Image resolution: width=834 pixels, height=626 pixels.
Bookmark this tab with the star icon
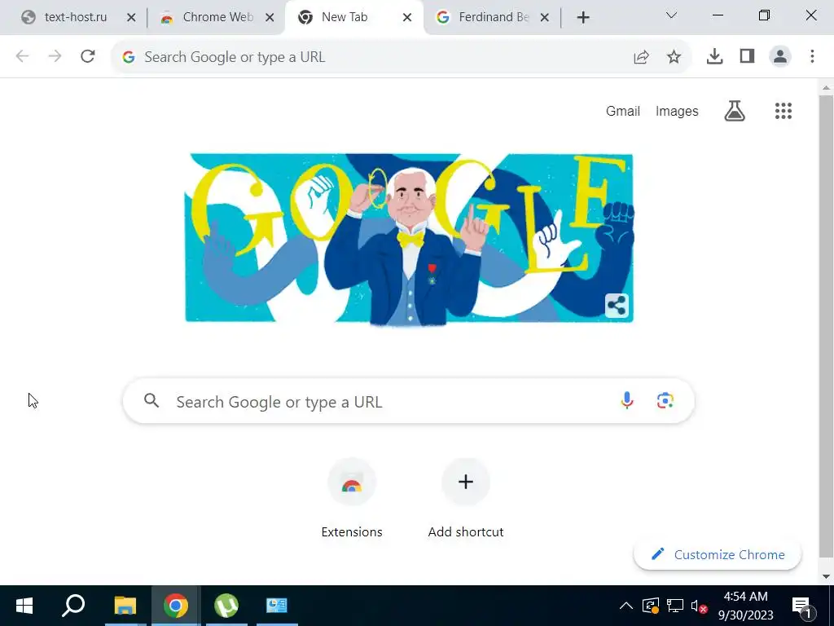pyautogui.click(x=674, y=56)
